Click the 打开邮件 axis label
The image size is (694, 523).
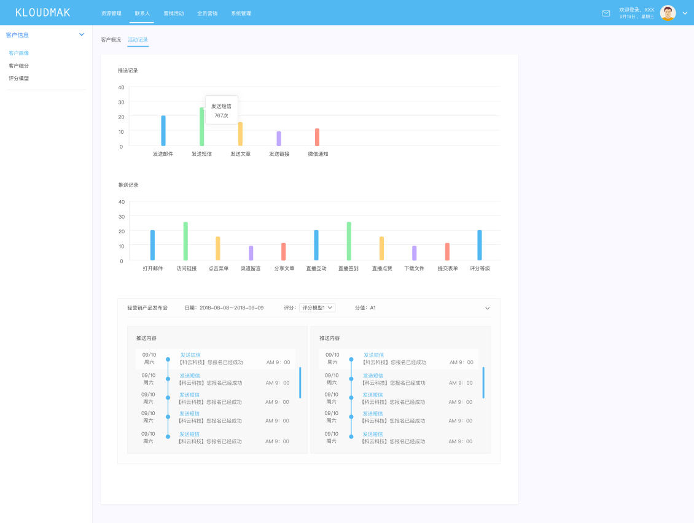coord(153,269)
